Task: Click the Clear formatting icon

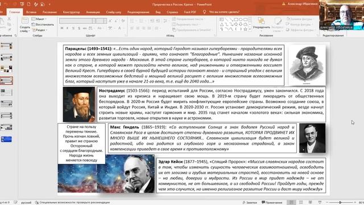Action: (x=123, y=21)
